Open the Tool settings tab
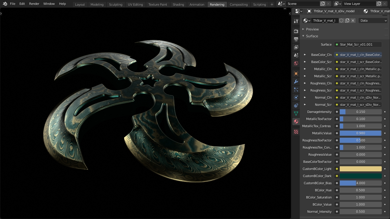 pyautogui.click(x=296, y=21)
